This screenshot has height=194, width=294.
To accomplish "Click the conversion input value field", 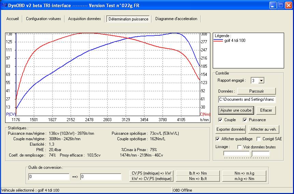I will tap(49, 177).
